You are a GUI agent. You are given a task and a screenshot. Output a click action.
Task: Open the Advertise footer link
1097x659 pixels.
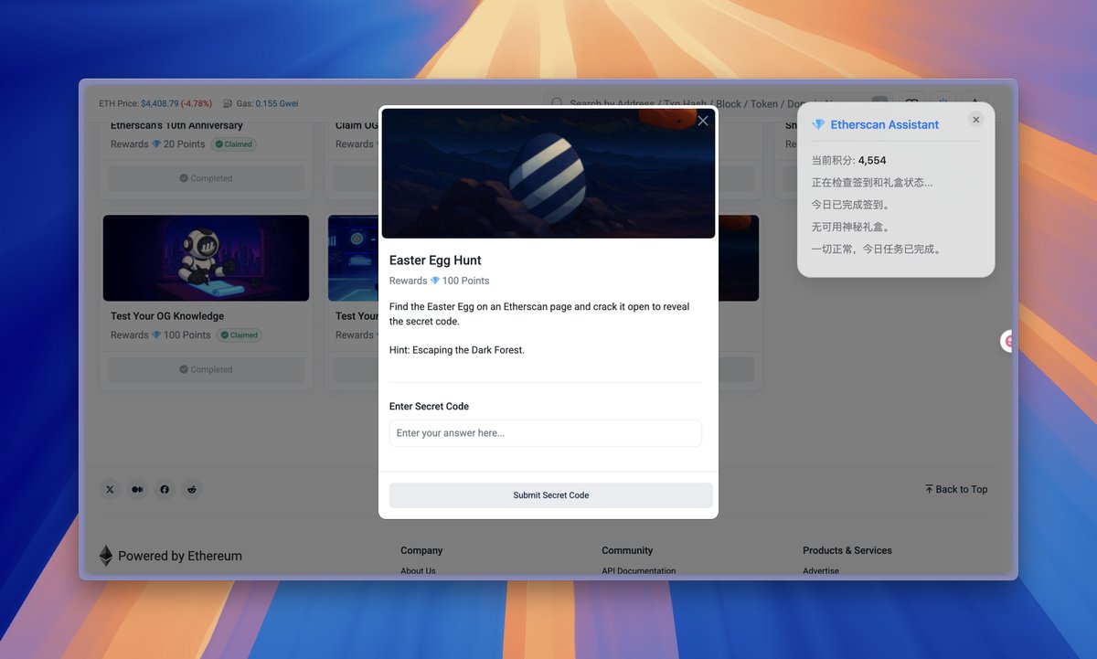(821, 571)
